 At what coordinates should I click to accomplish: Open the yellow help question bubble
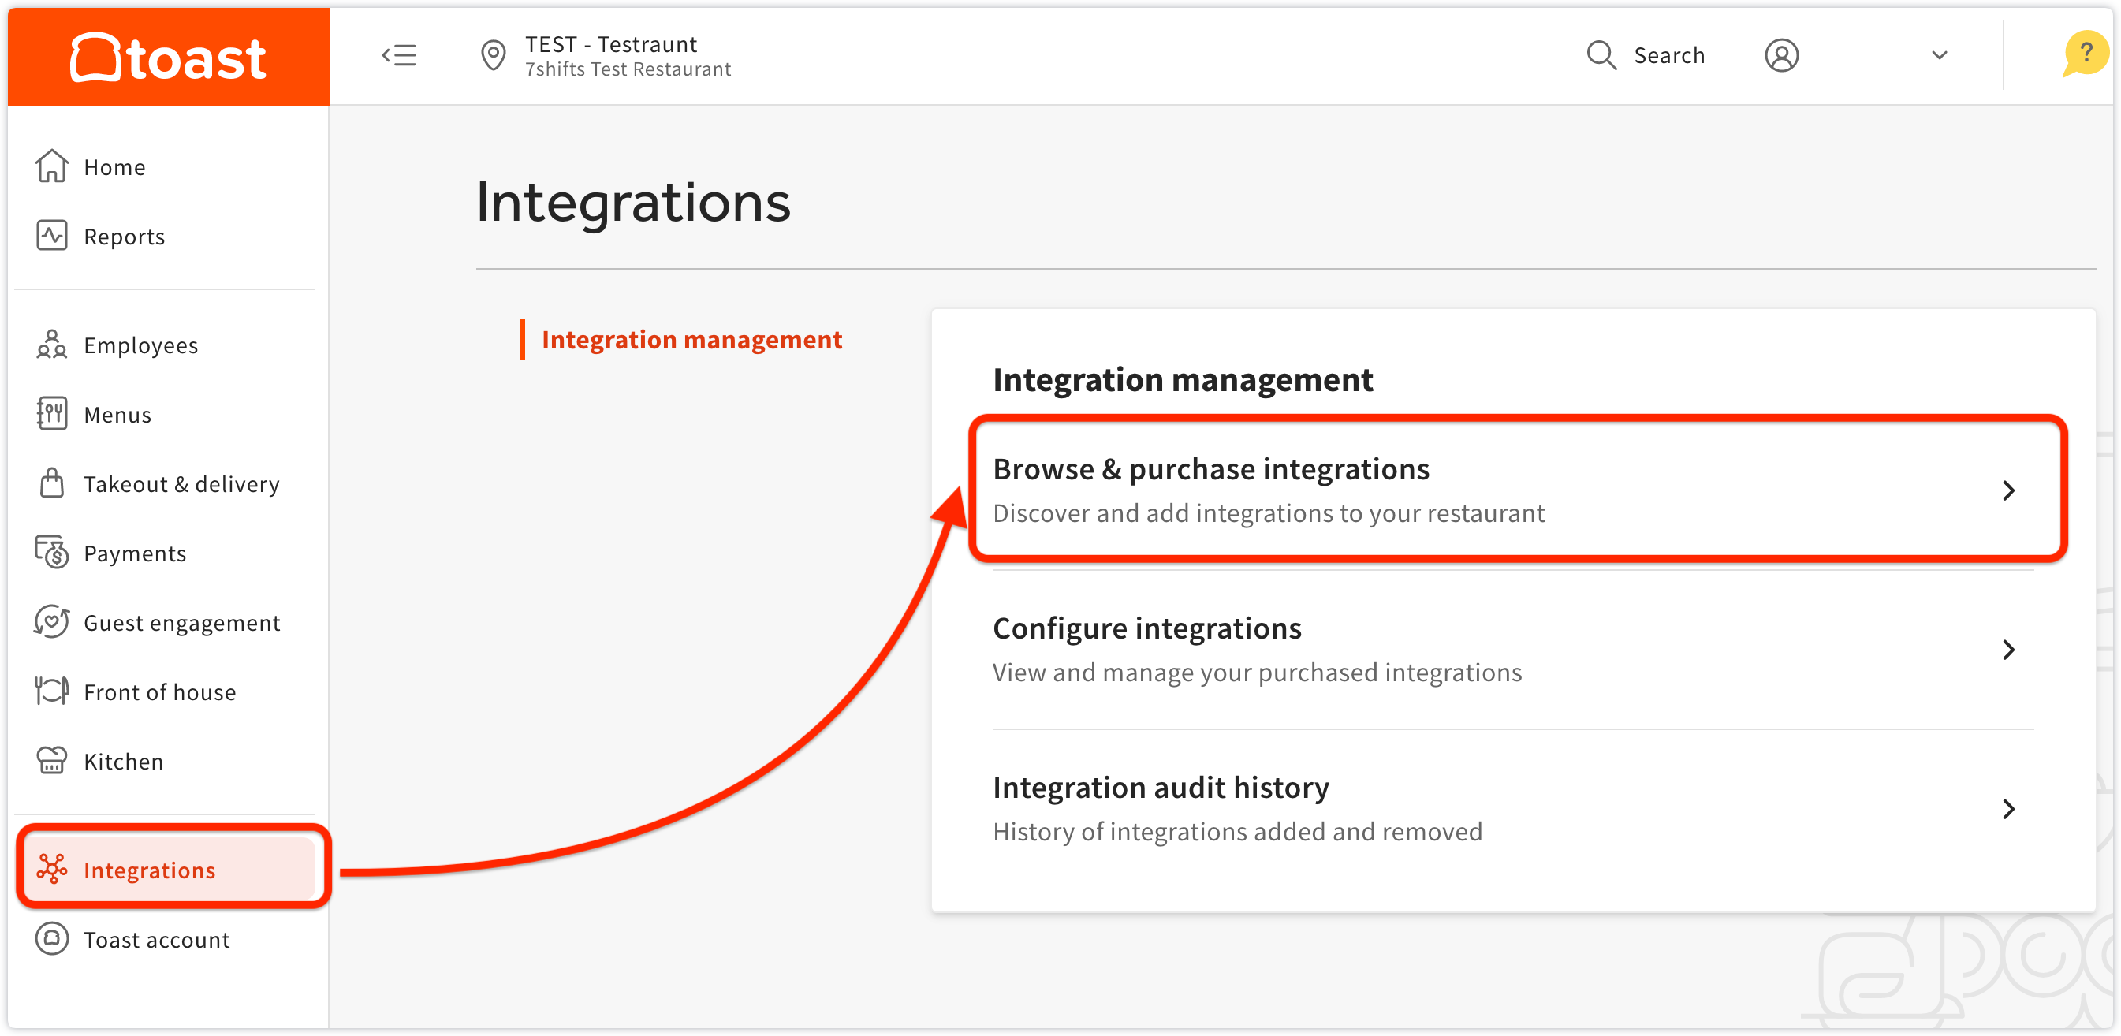(x=2084, y=54)
